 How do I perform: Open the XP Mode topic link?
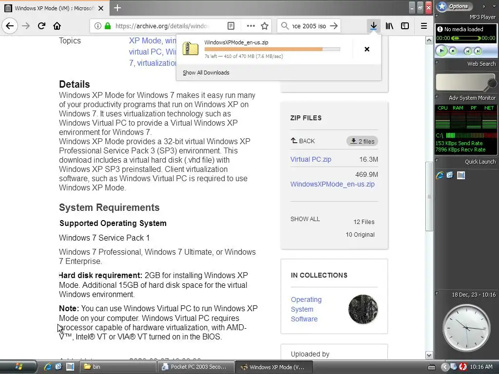point(145,41)
